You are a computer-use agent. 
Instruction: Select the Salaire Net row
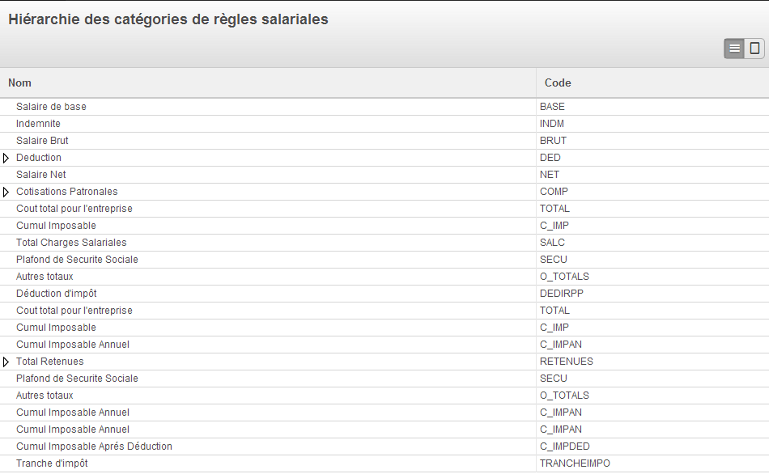tap(41, 175)
